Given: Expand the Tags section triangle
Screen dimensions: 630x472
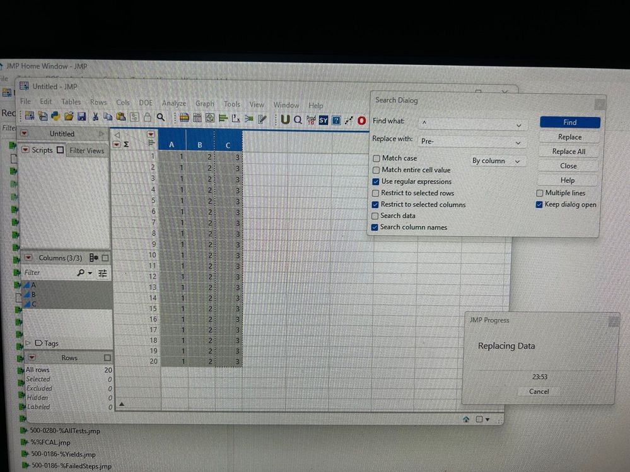Looking at the screenshot, I should click(x=28, y=343).
